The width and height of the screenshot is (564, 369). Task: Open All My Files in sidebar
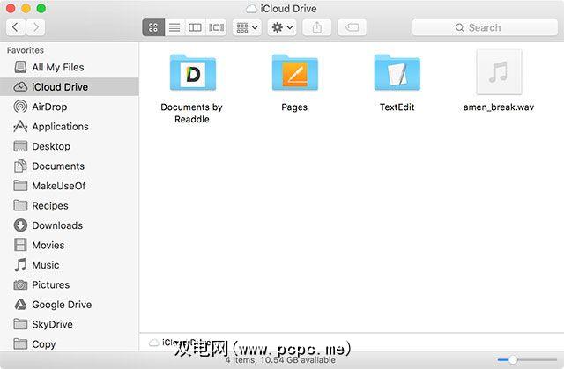pyautogui.click(x=69, y=67)
